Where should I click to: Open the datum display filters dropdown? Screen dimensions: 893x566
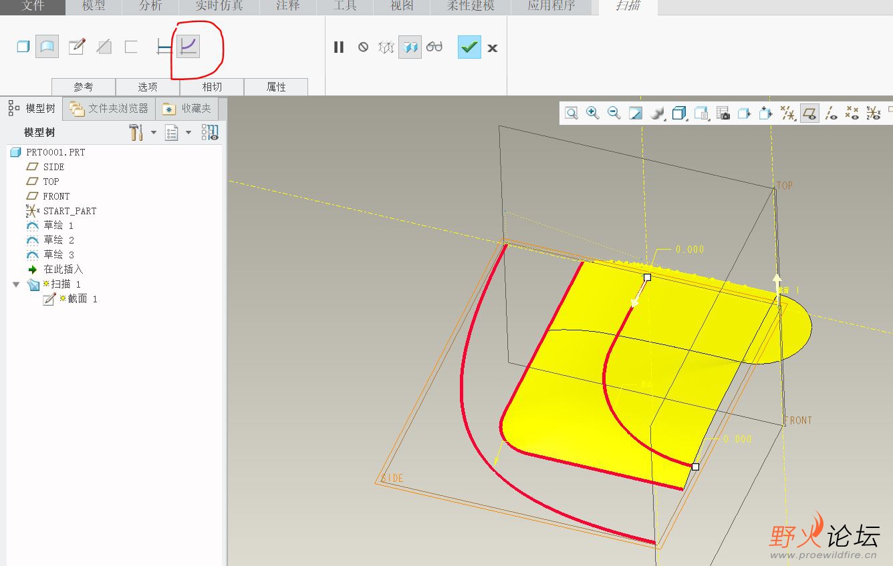(788, 113)
